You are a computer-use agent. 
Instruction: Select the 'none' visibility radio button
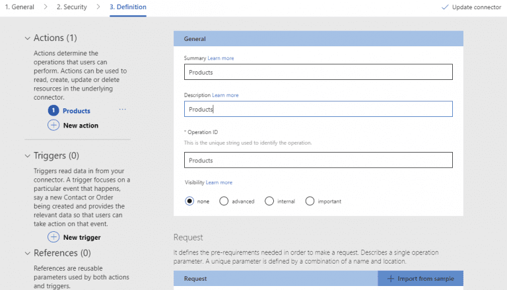[190, 201]
